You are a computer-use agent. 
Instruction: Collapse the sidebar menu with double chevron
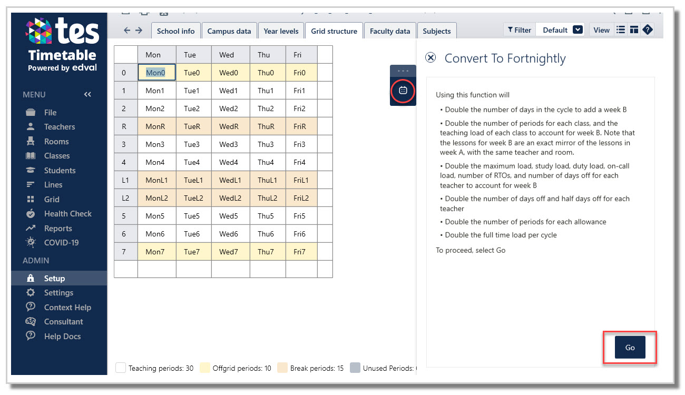(87, 94)
